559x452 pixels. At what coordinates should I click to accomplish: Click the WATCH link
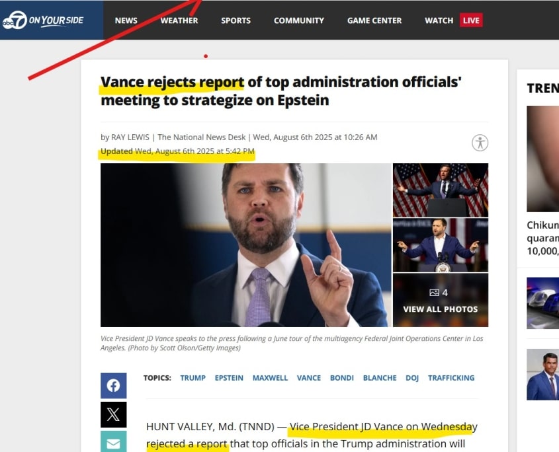tap(439, 20)
